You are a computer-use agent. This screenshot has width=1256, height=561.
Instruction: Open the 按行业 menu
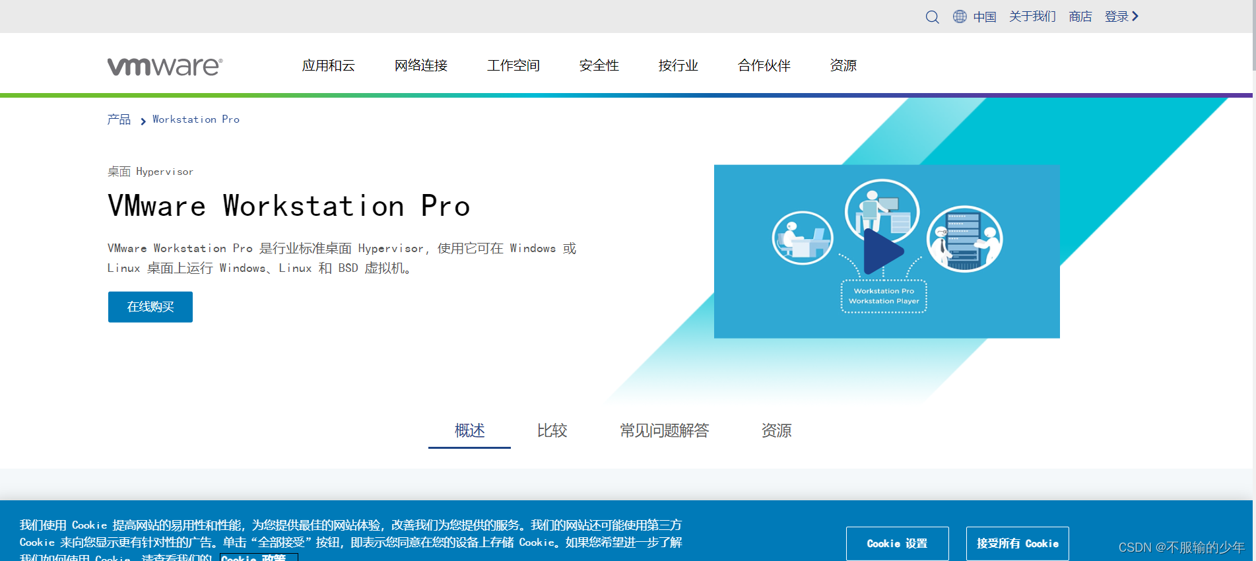pyautogui.click(x=678, y=65)
